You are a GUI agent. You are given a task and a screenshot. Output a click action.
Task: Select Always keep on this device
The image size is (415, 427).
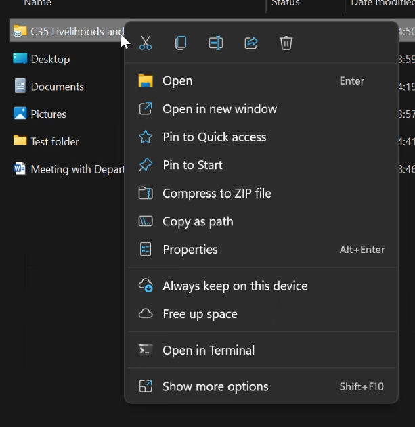pos(234,286)
